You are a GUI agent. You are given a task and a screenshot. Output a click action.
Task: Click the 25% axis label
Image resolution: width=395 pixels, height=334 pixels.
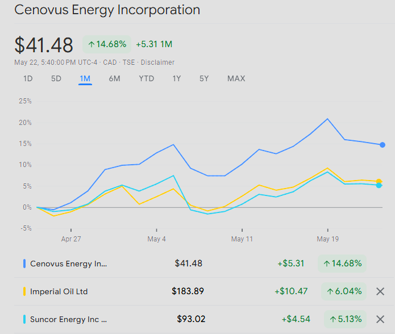coord(25,101)
